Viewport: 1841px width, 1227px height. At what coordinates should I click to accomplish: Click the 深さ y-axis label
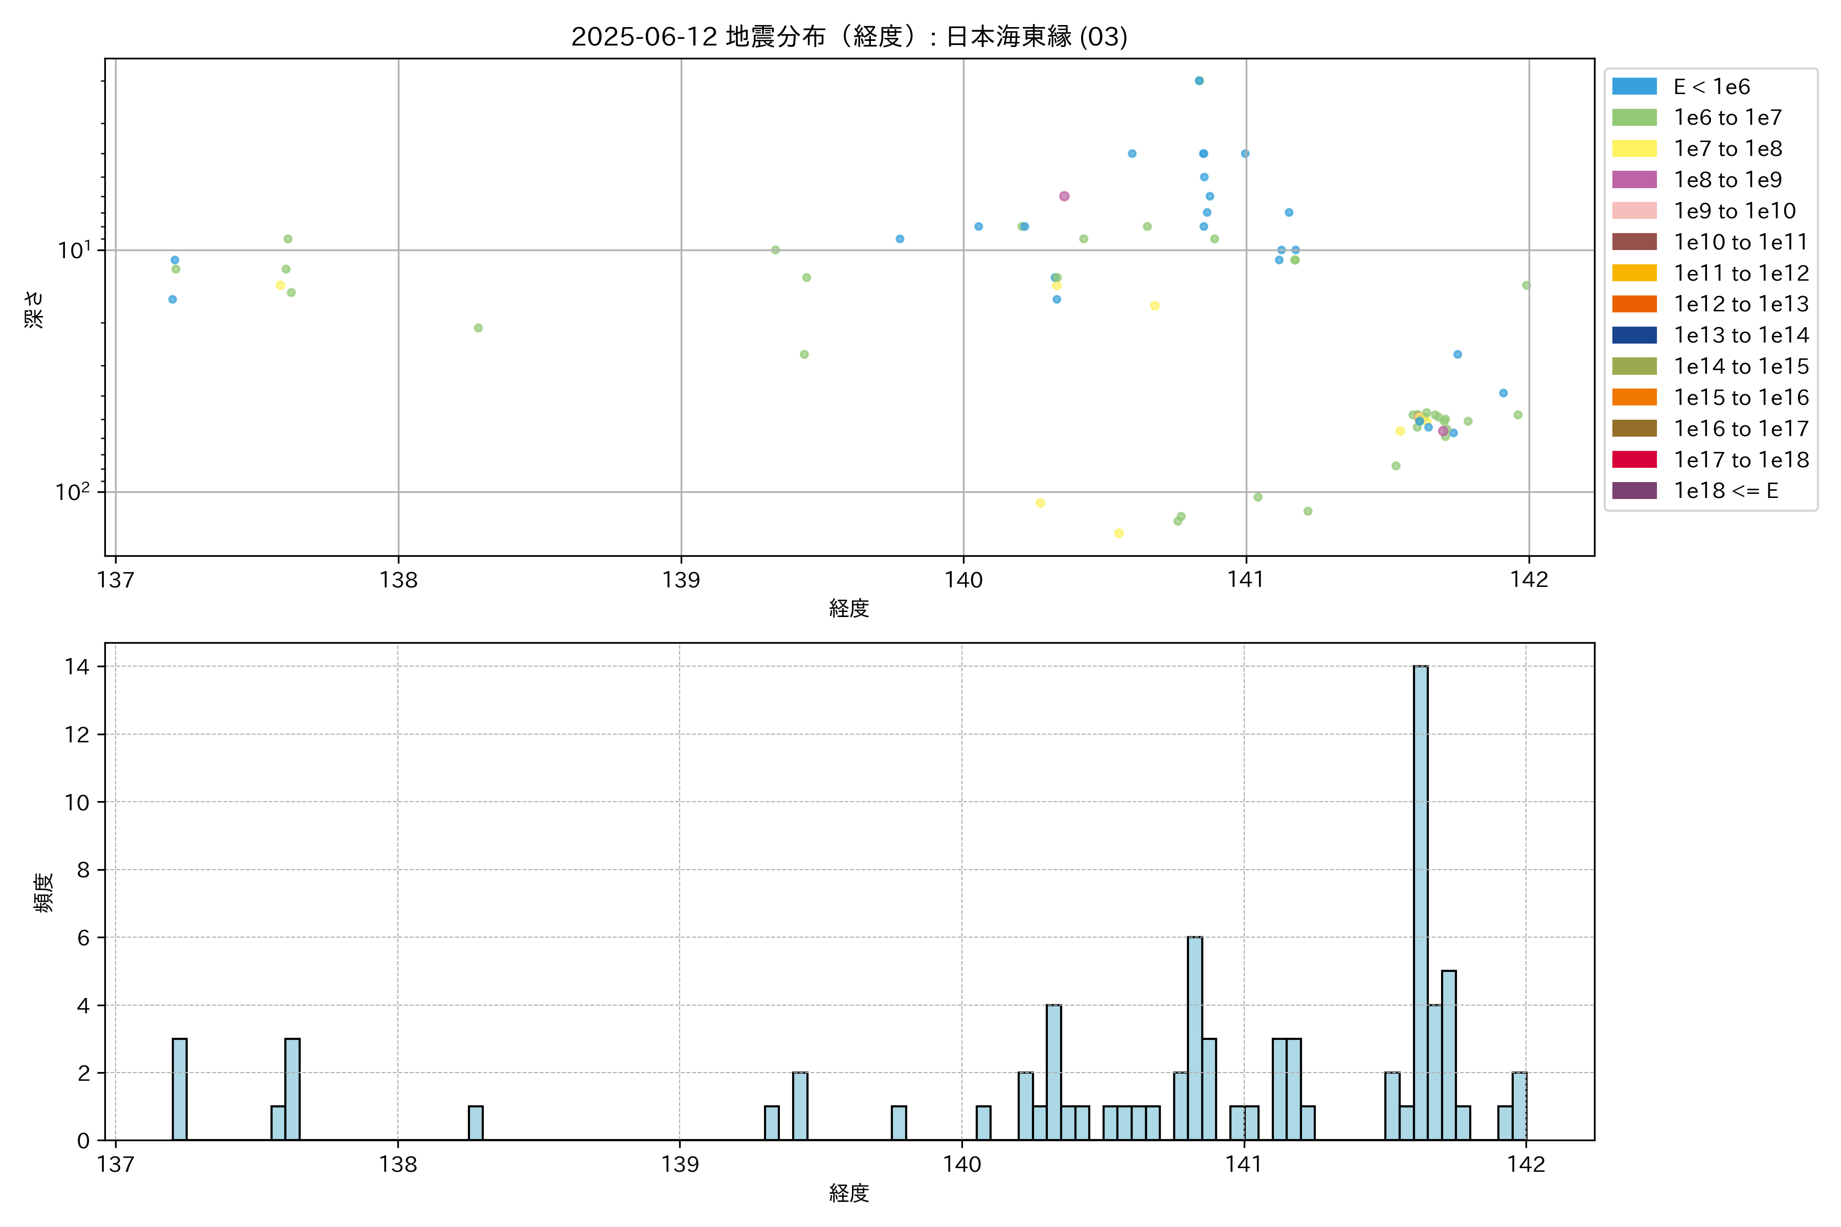click(x=34, y=309)
